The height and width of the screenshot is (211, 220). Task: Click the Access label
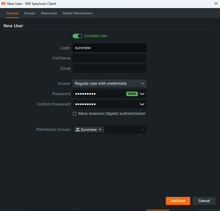point(64,83)
